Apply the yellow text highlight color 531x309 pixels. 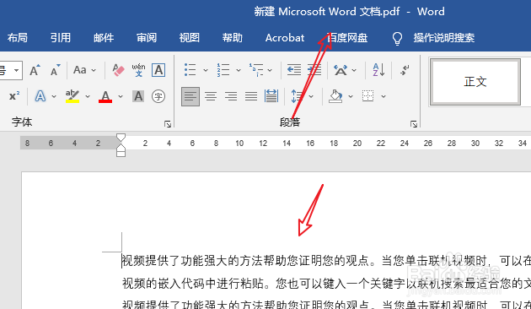point(72,96)
